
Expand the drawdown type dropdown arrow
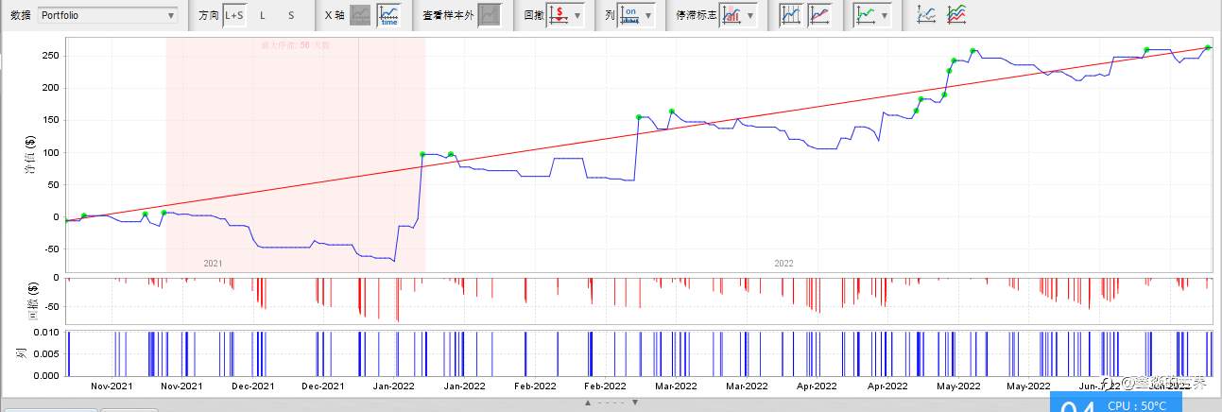pos(577,16)
